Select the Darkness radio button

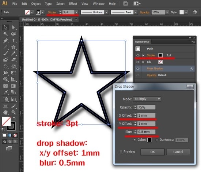[157, 140]
